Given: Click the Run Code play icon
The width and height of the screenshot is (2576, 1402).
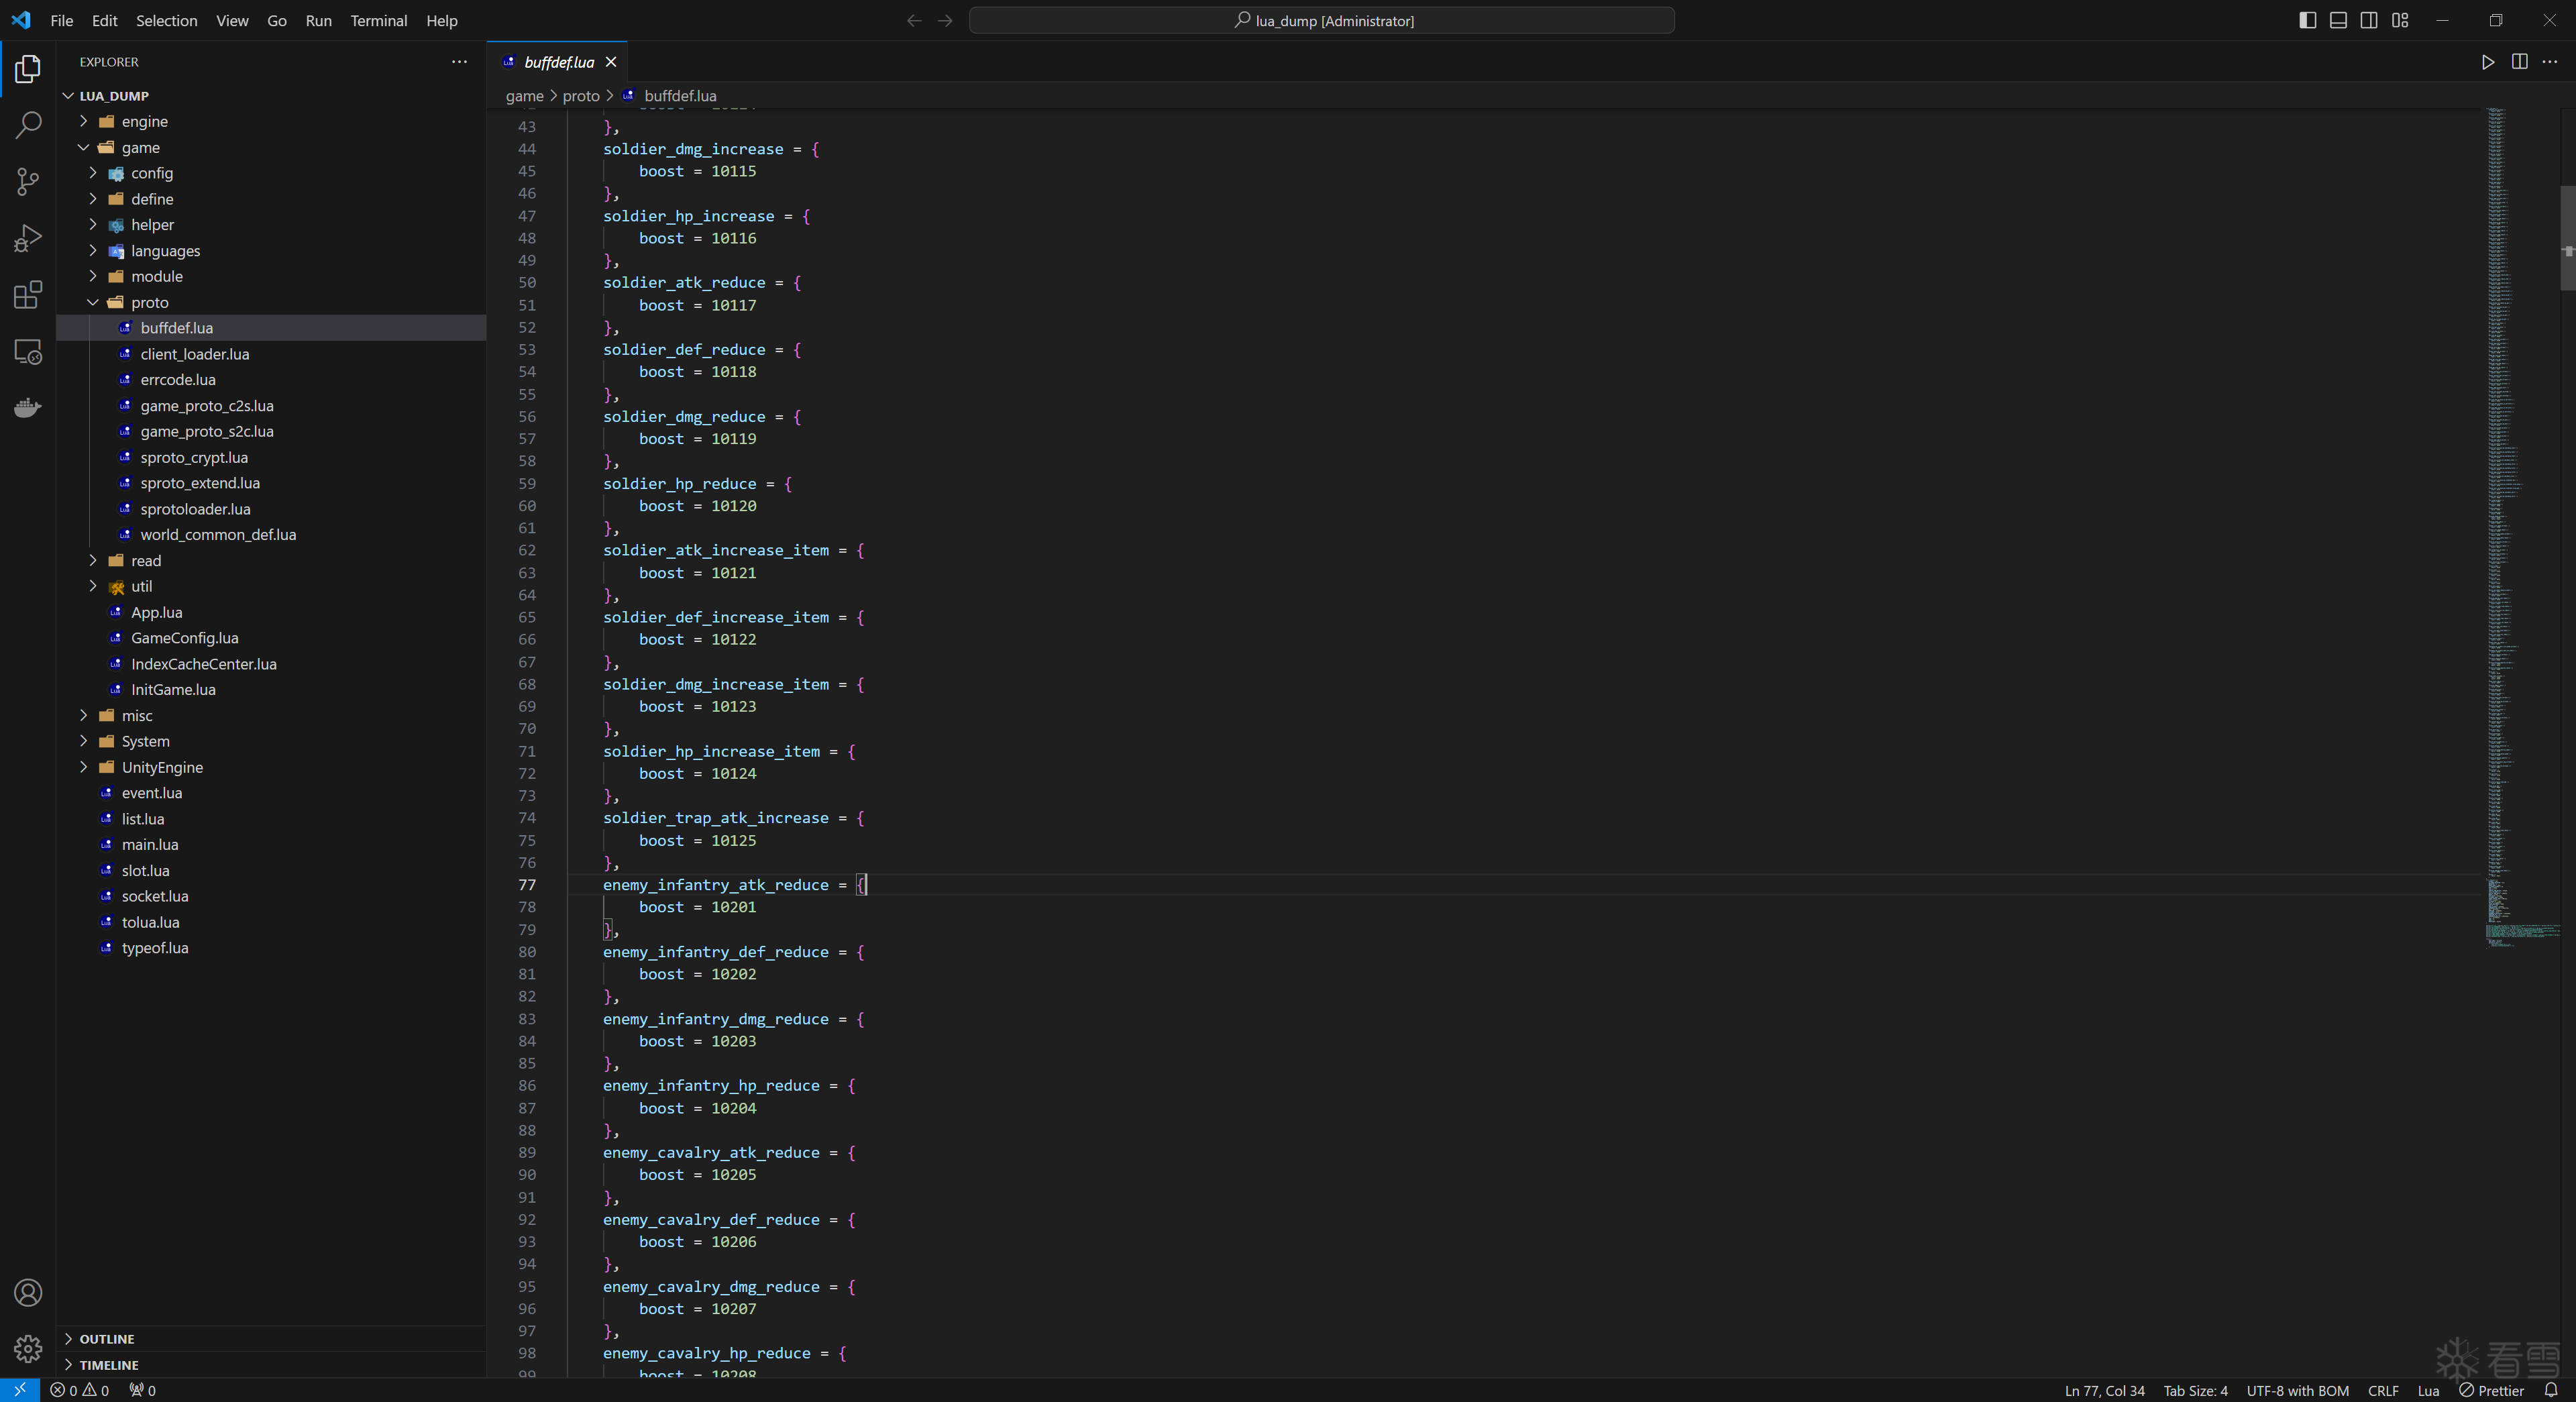Looking at the screenshot, I should pos(2487,62).
